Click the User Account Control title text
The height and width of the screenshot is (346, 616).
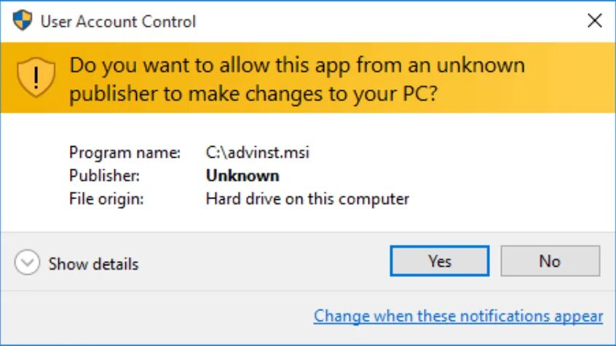tap(118, 22)
